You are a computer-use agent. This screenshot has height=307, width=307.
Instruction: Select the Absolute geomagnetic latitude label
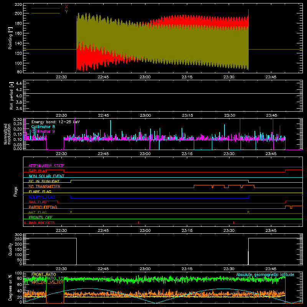[265, 274]
